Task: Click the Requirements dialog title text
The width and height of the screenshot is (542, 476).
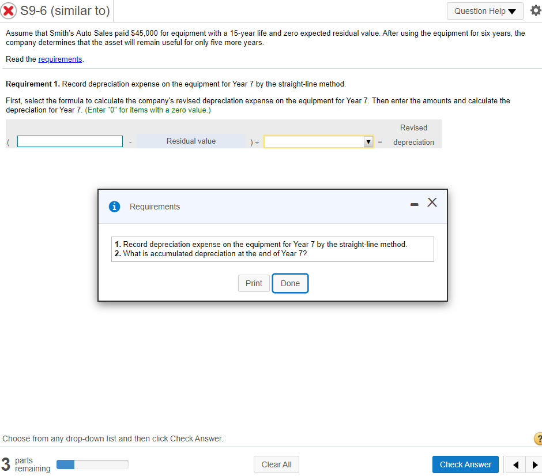Action: [x=155, y=207]
